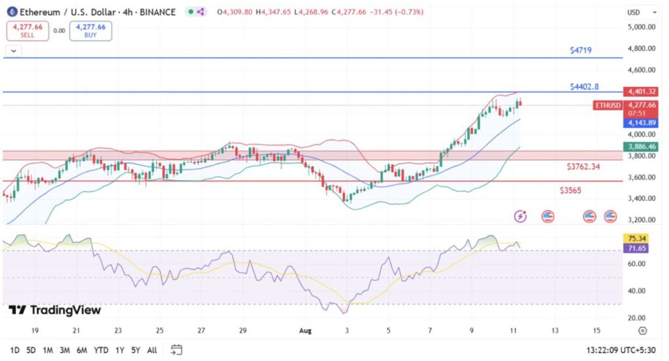Click the purple share/nodes icon near title

tap(201, 12)
